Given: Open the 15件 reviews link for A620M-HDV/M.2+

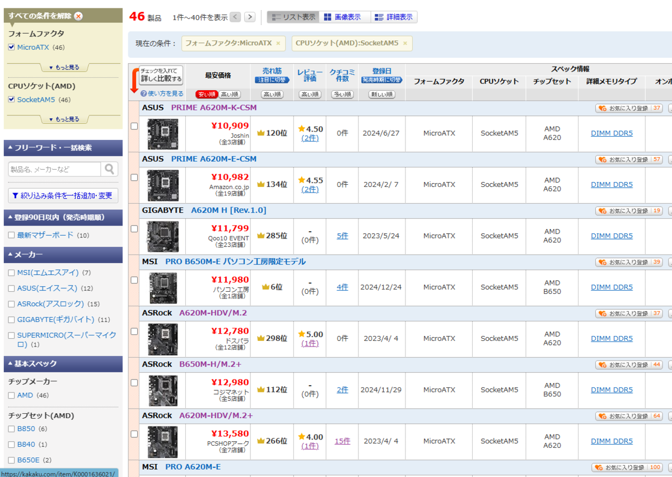Looking at the screenshot, I should click(342, 441).
